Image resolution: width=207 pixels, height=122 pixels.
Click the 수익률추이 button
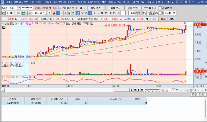pyautogui.click(x=150, y=8)
